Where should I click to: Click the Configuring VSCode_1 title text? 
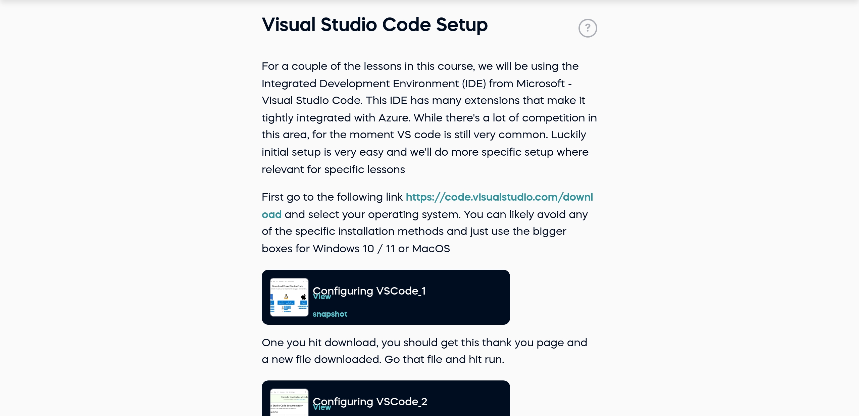tap(369, 291)
